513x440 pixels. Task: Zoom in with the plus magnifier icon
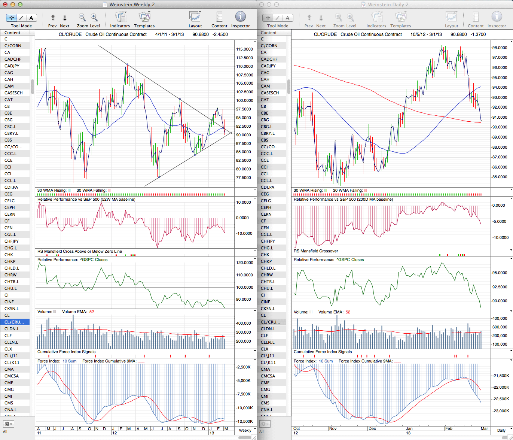point(94,18)
